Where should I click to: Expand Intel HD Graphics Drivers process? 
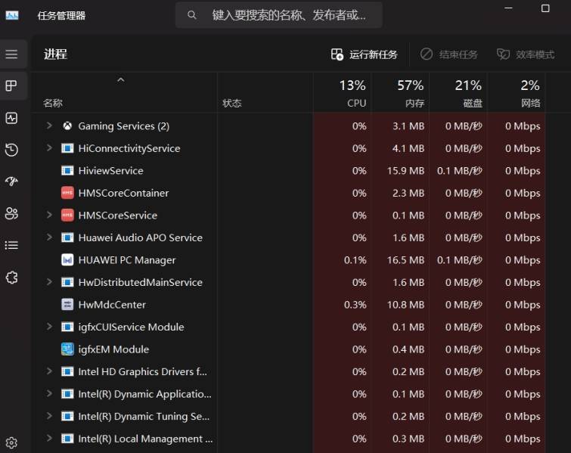pos(49,371)
